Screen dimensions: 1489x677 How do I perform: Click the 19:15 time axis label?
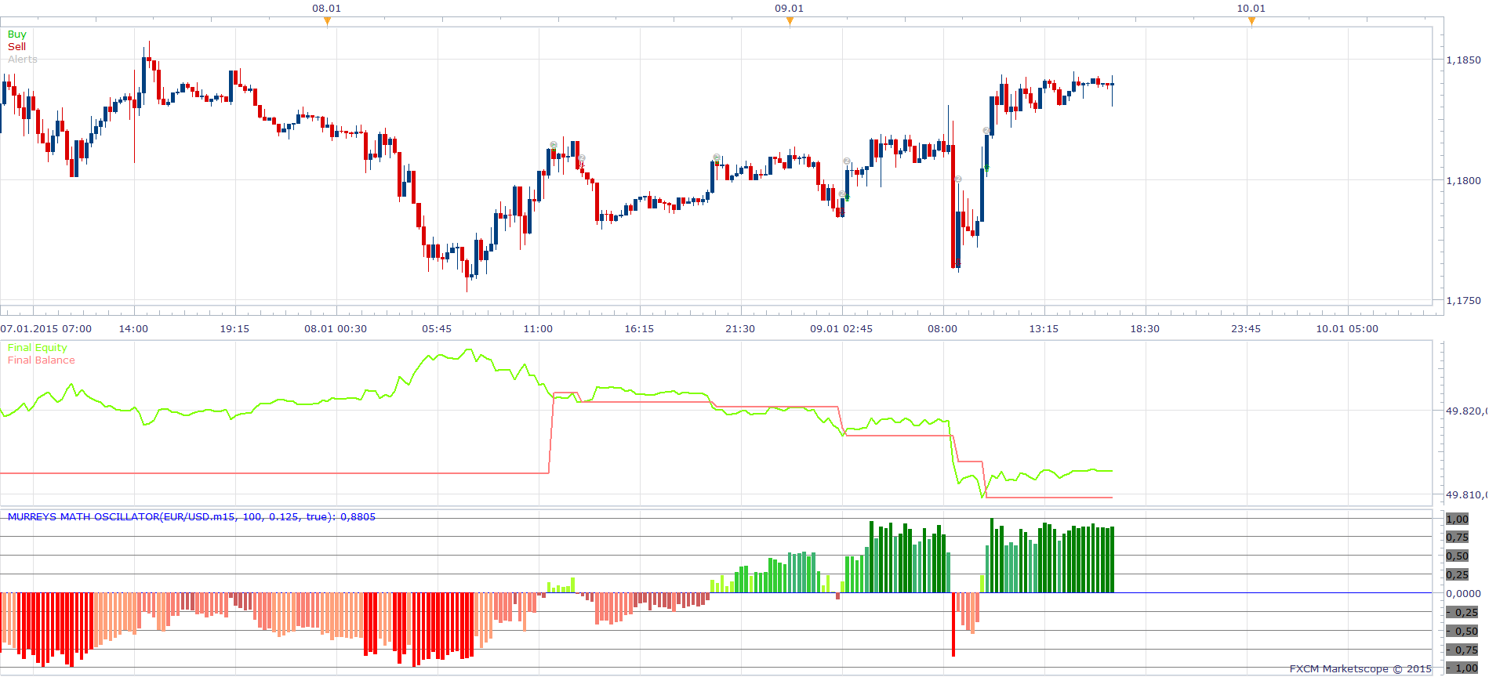coord(234,329)
